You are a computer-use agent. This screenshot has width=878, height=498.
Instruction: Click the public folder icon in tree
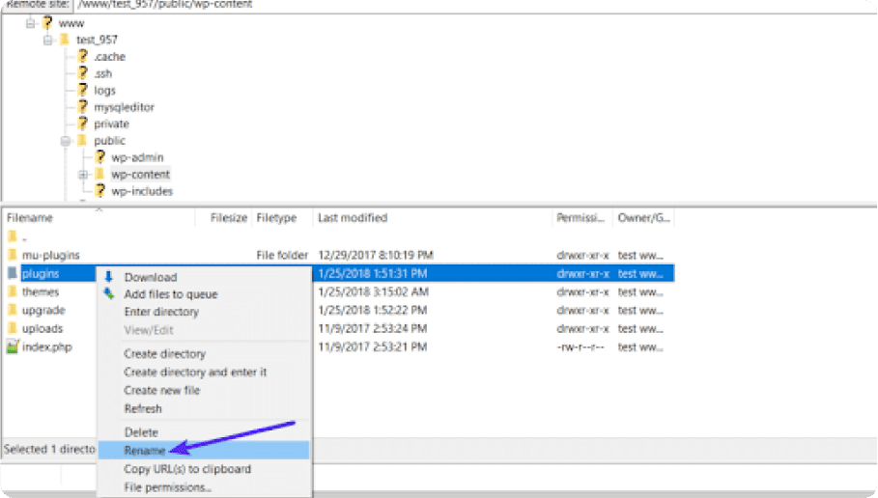point(82,141)
